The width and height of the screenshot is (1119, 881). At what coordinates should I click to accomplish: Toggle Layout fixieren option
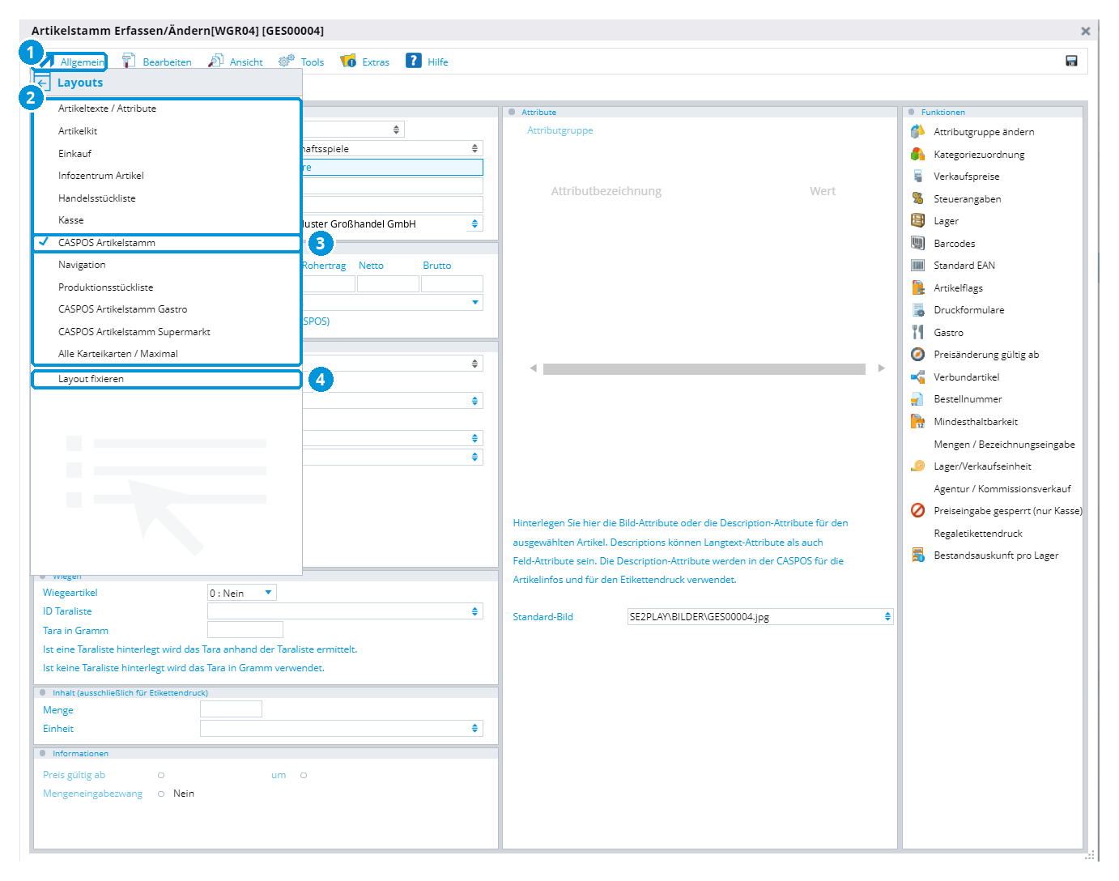click(166, 379)
